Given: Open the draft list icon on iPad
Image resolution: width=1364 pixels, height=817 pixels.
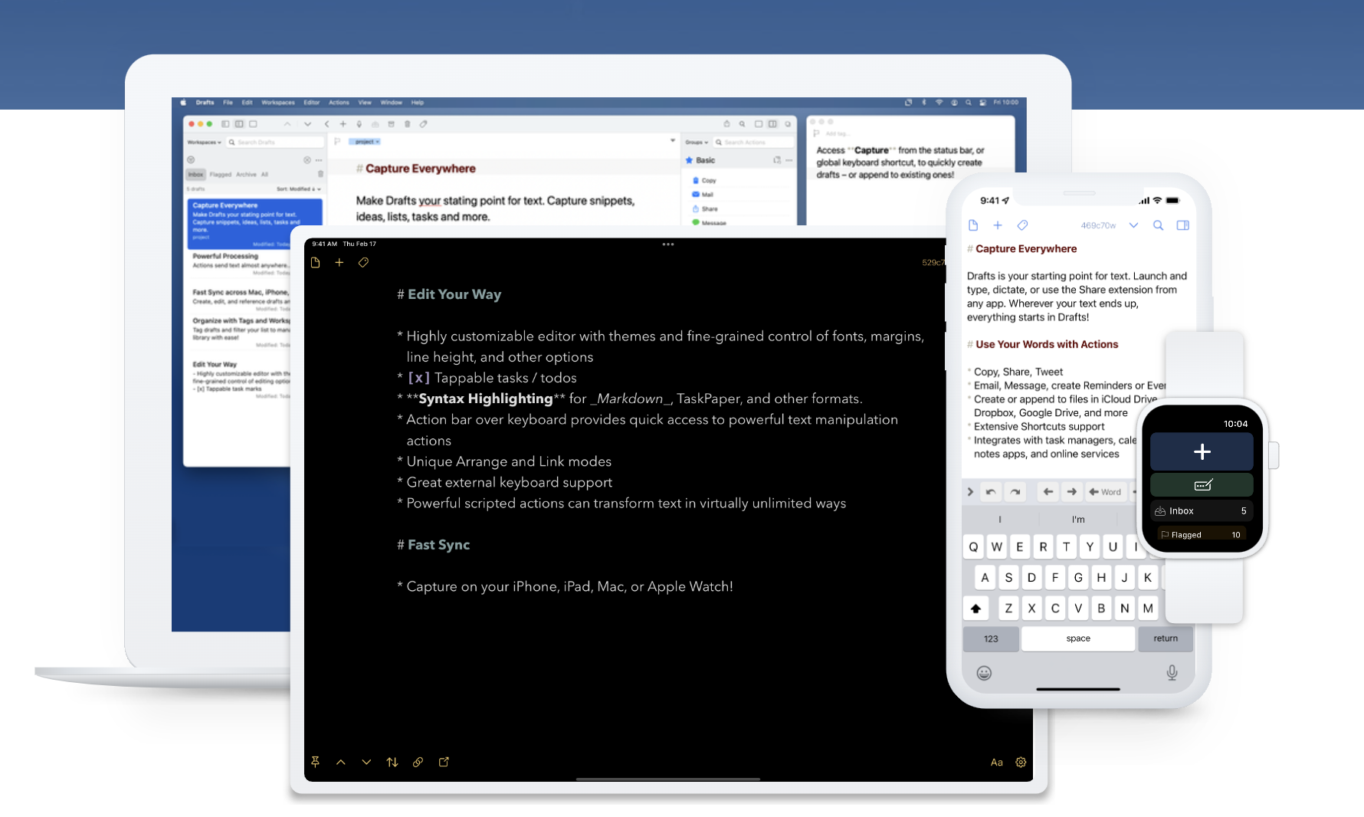Looking at the screenshot, I should [x=315, y=263].
